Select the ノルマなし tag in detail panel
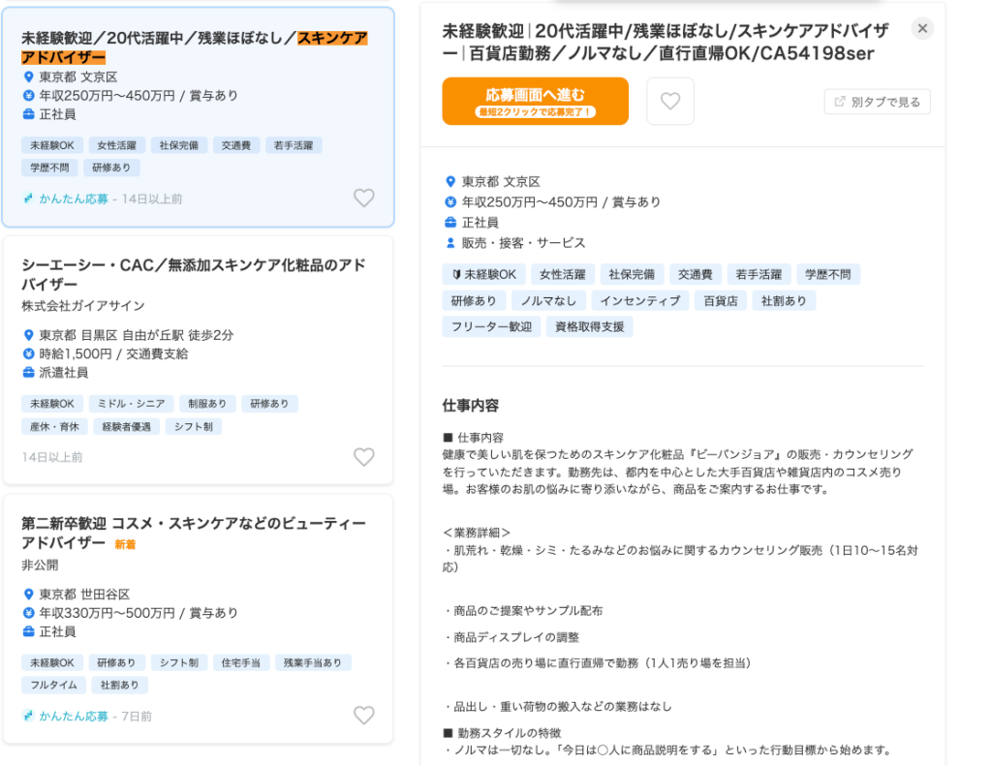 tap(548, 300)
